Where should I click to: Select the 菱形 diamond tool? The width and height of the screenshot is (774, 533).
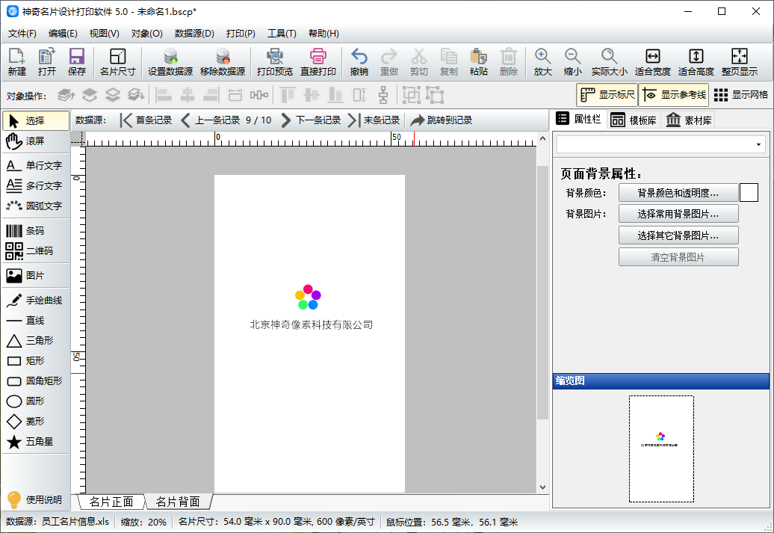coord(36,422)
